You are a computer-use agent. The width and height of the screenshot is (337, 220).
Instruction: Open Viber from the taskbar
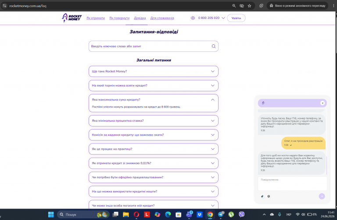point(242,214)
